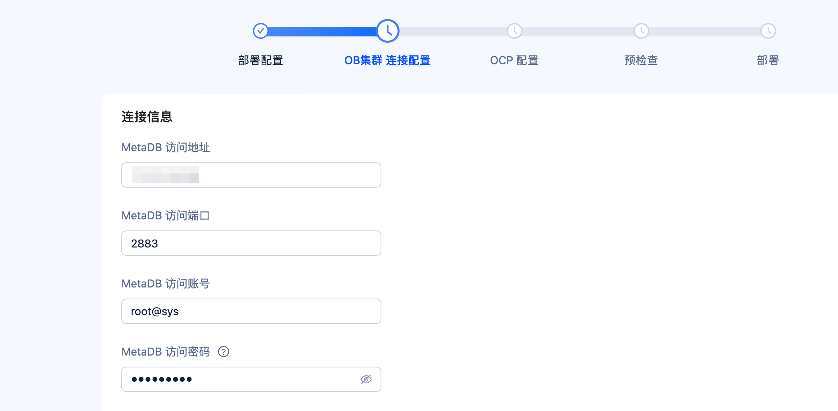Click the MetaDB 访问账号 label
This screenshot has height=411, width=838.
[x=166, y=284]
